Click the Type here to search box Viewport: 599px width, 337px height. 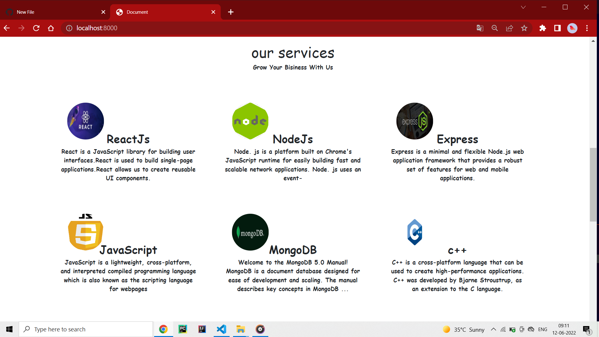(x=86, y=329)
